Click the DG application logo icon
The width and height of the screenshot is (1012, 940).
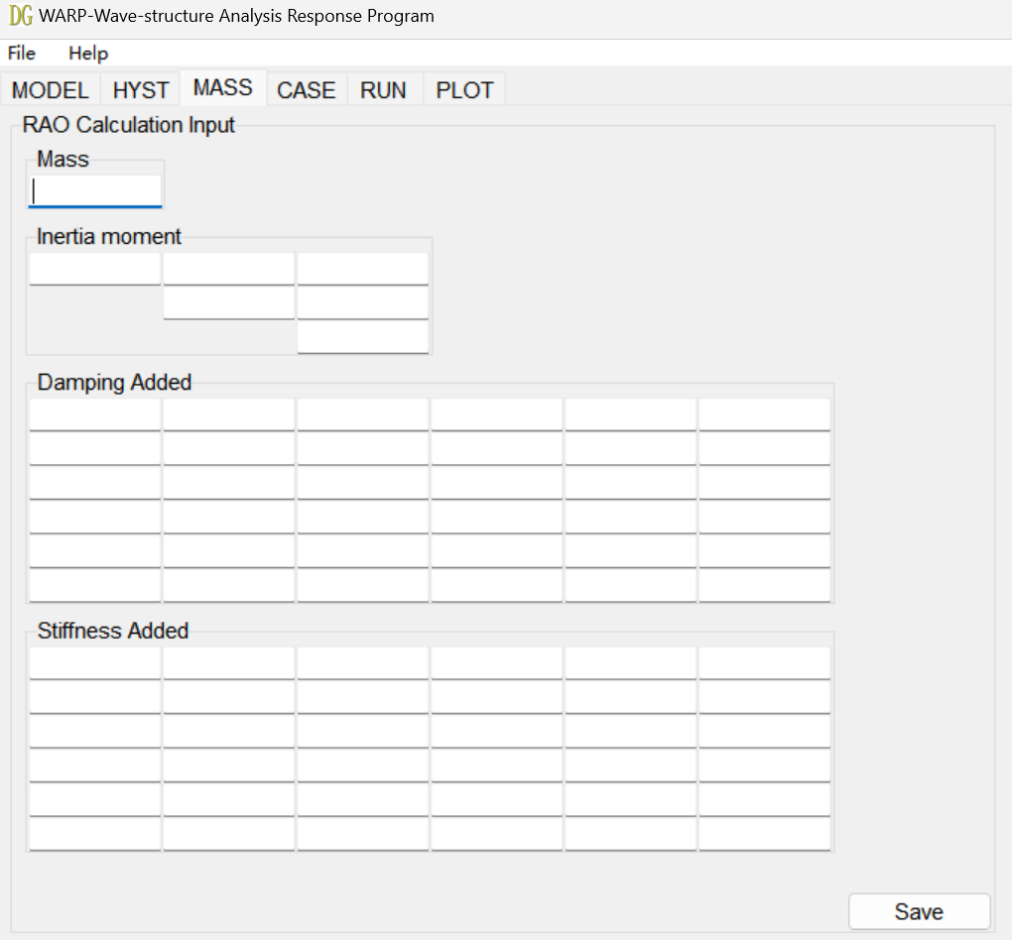21,15
